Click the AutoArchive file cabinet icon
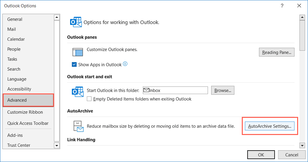The width and height of the screenshot is (308, 162). [x=78, y=127]
